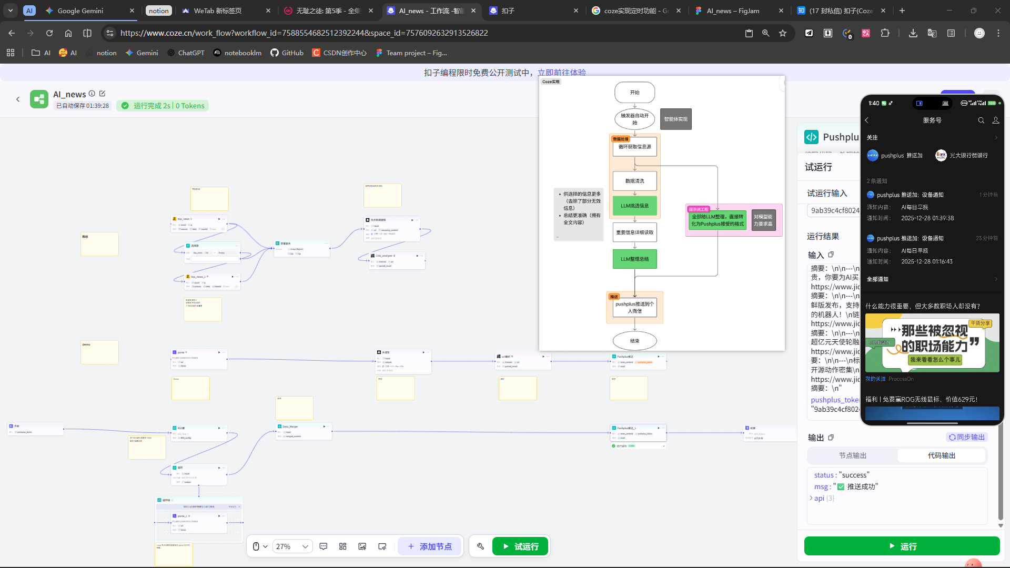Viewport: 1010px width, 568px height.
Task: Switch to the AI_news – FigJam browser tab
Action: 739,11
